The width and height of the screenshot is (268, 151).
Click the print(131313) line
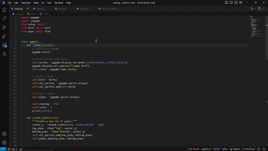(x=42, y=111)
